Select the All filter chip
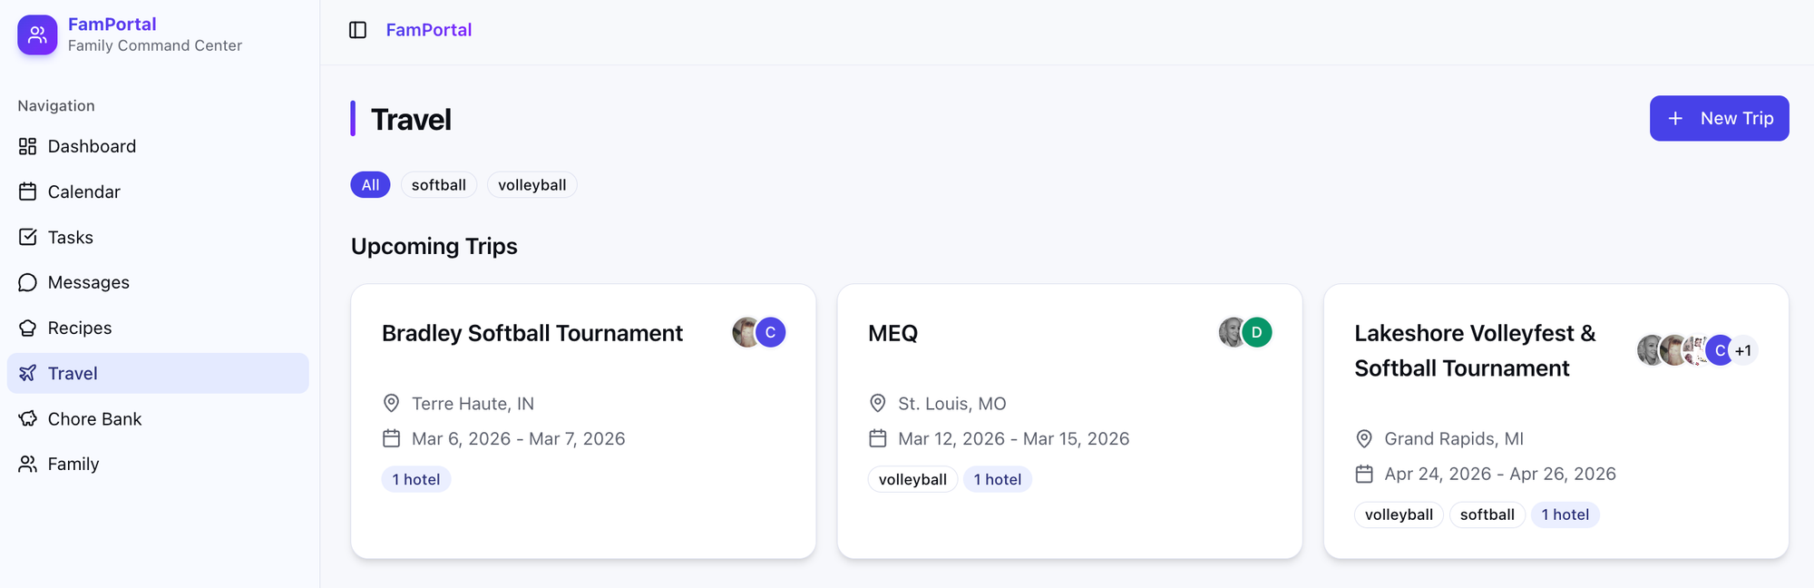 (x=370, y=185)
